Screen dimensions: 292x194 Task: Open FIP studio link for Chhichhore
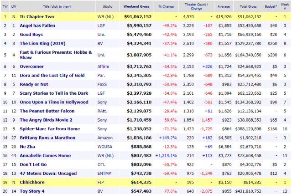[x=100, y=183]
